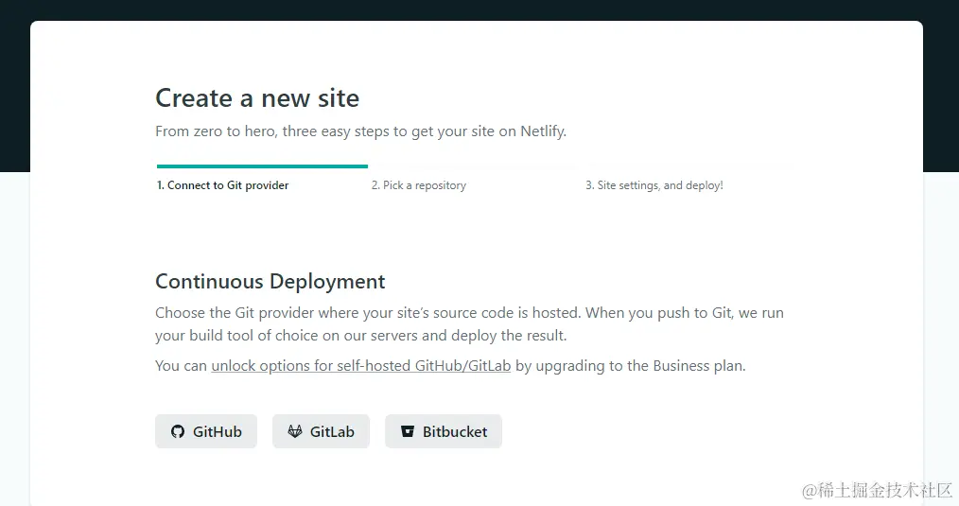Click the Create a new site heading
This screenshot has width=959, height=506.
pos(257,98)
